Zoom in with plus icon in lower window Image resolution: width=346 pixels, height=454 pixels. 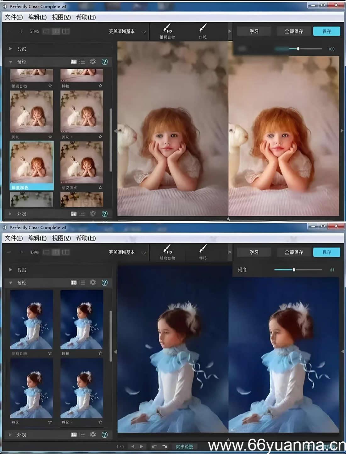21,252
